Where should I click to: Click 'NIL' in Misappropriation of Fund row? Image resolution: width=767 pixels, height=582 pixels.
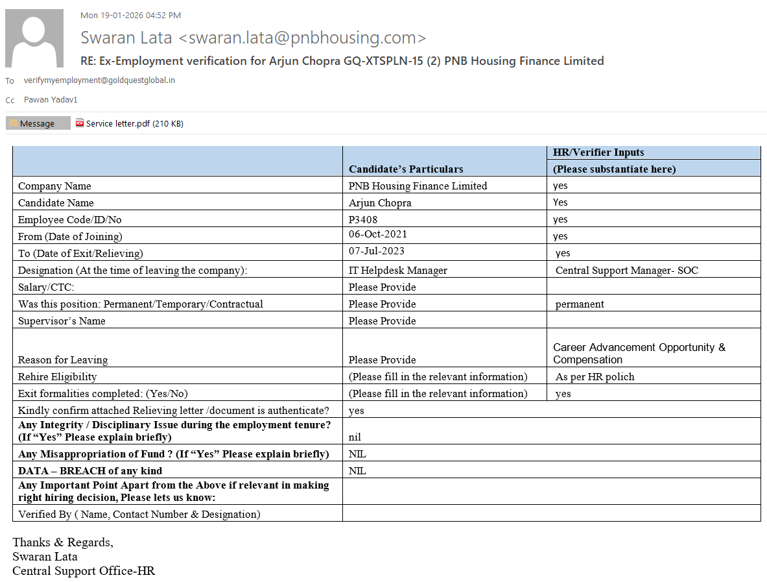click(x=357, y=454)
